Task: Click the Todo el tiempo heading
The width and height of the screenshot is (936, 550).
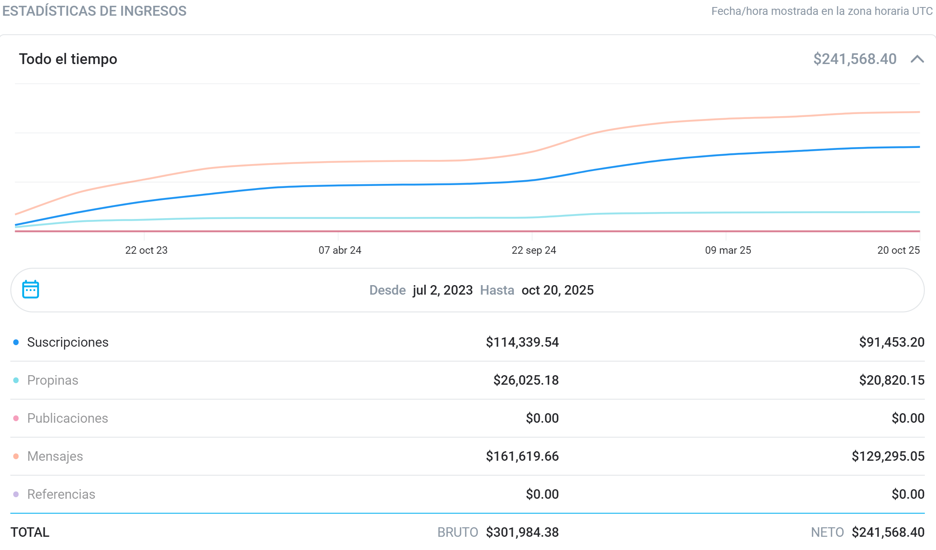Action: (68, 59)
